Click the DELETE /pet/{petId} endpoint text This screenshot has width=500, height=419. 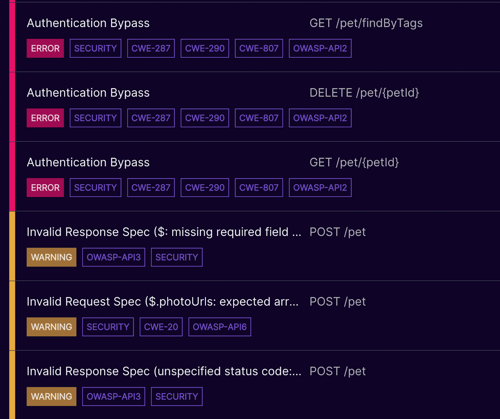point(364,93)
